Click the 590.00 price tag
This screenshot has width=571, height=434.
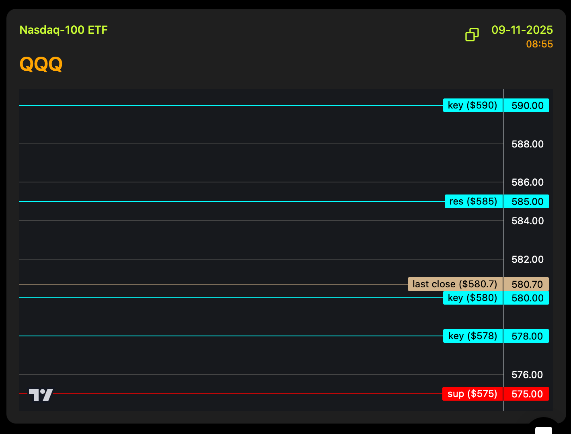tap(526, 105)
